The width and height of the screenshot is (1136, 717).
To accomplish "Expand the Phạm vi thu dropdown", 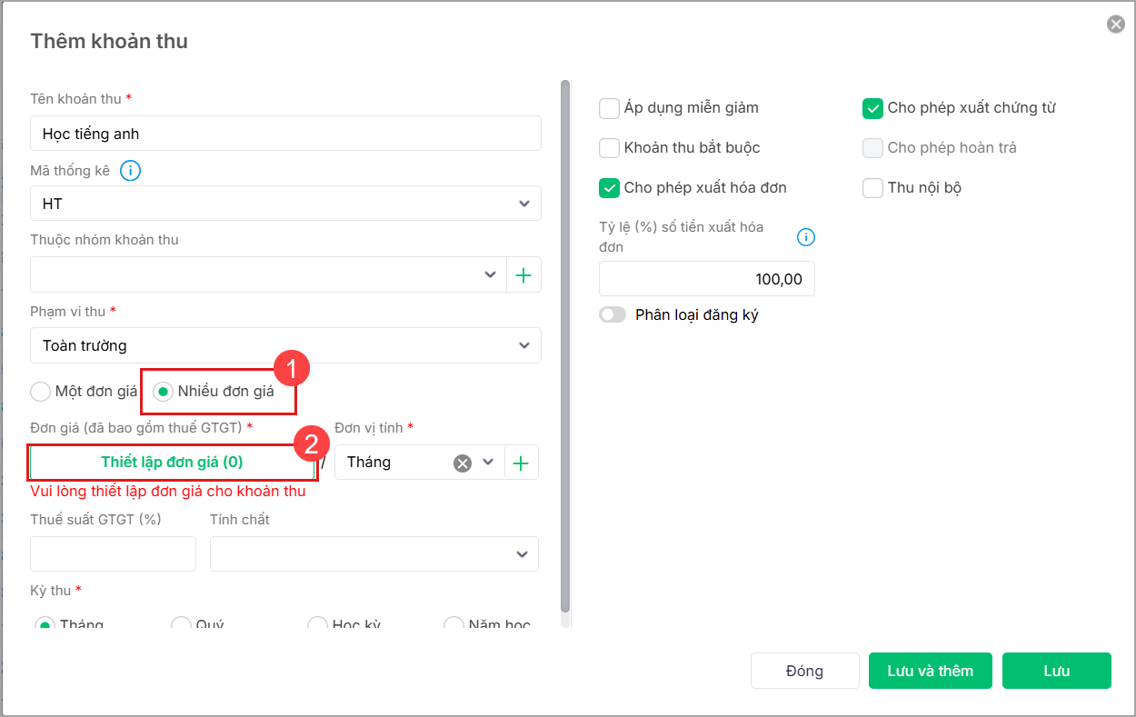I will point(285,345).
